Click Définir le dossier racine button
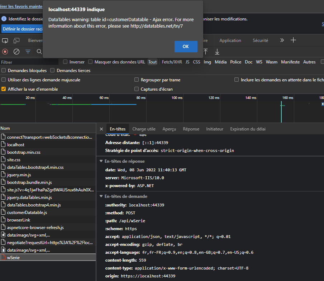324x281 pixels. point(22,29)
